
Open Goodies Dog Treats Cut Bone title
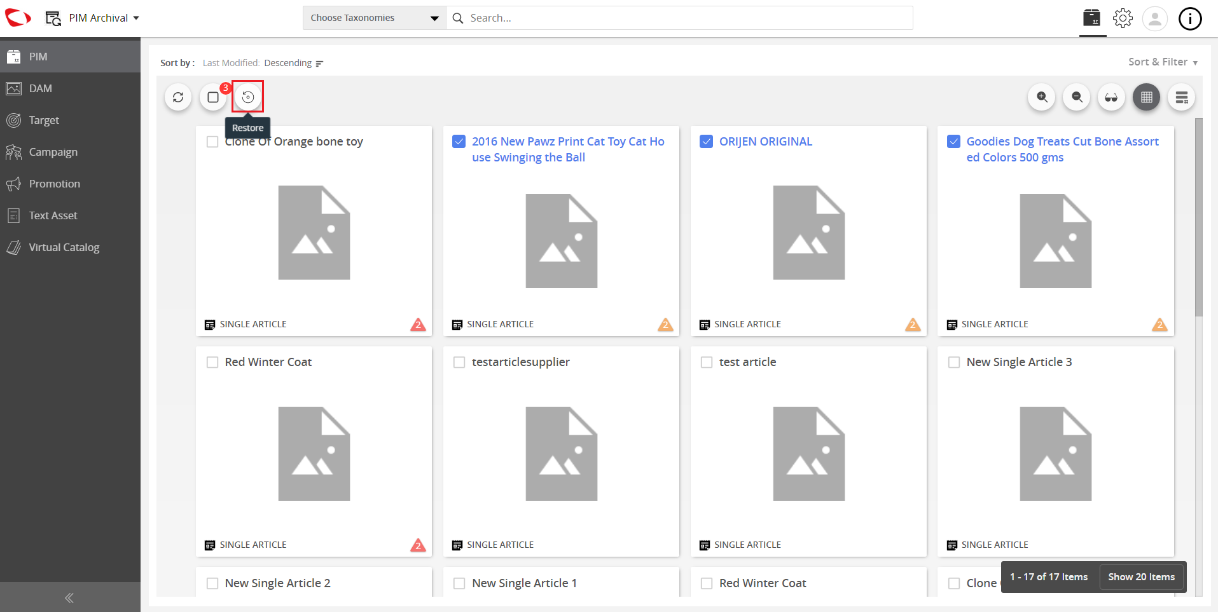click(1063, 149)
